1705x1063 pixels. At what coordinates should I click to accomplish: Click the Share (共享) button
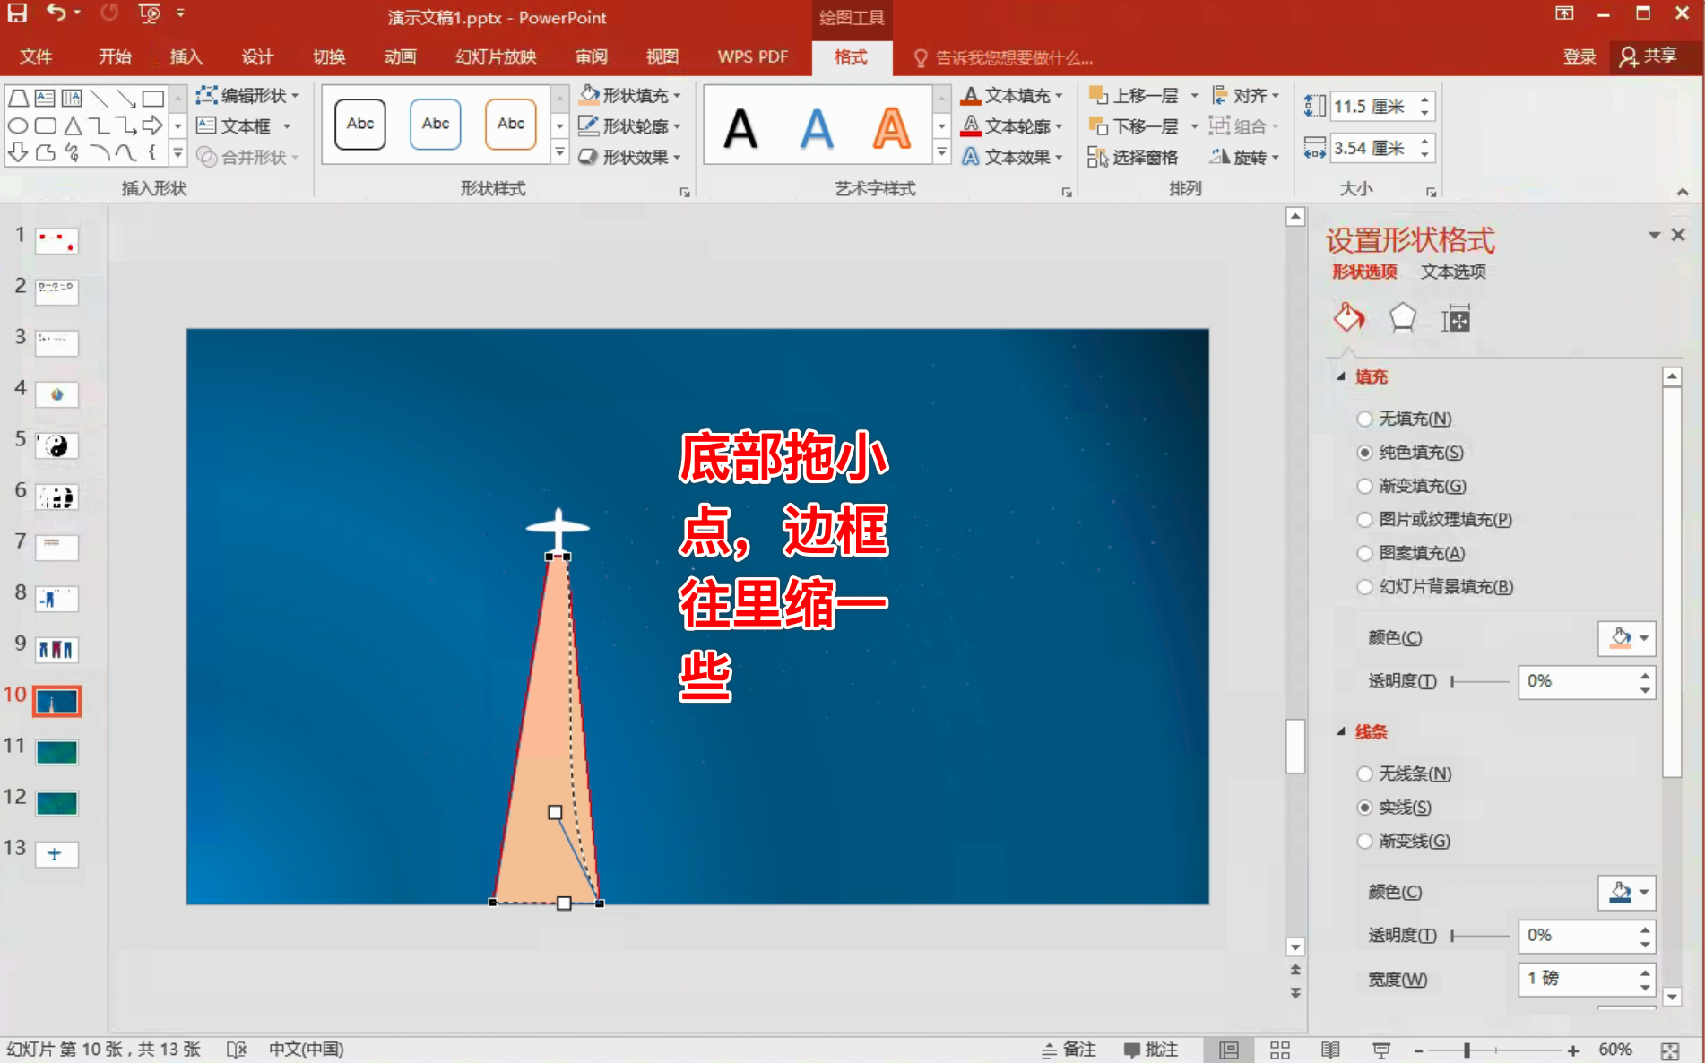(1649, 56)
